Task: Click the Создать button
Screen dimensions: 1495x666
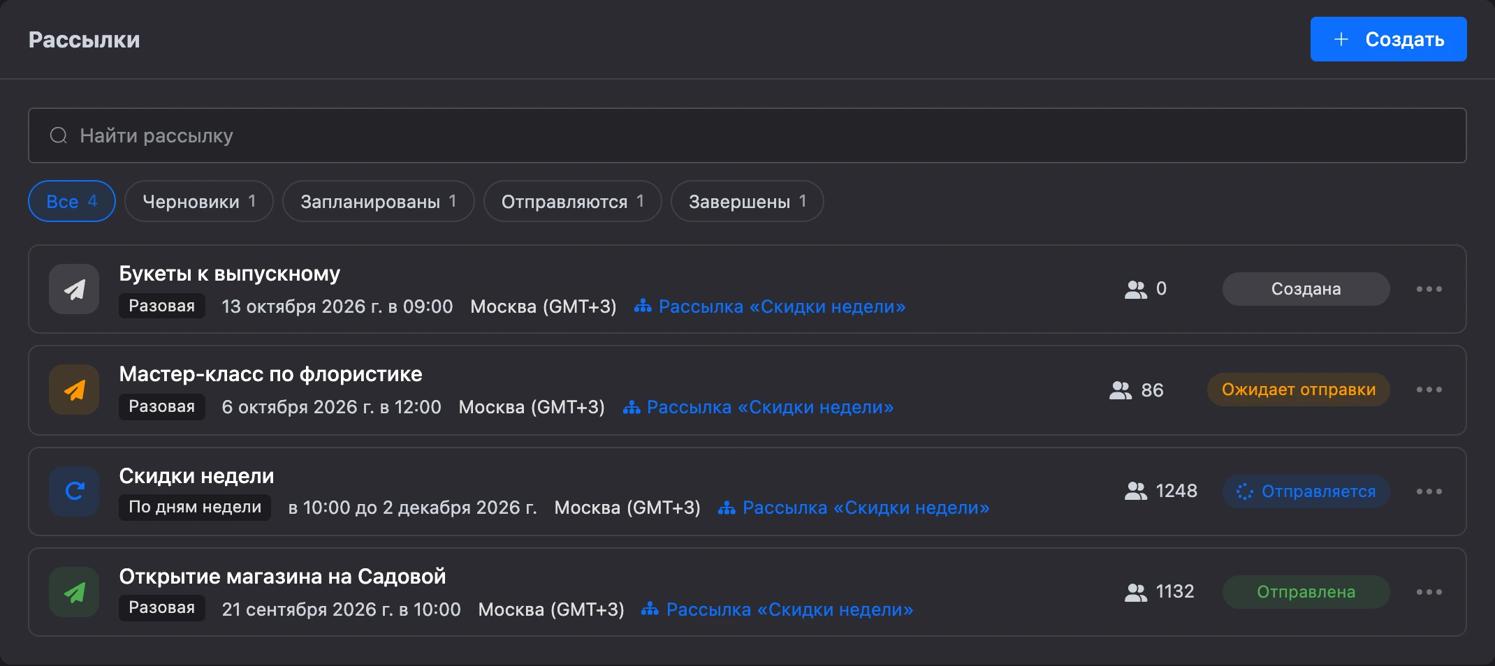Action: (1389, 39)
